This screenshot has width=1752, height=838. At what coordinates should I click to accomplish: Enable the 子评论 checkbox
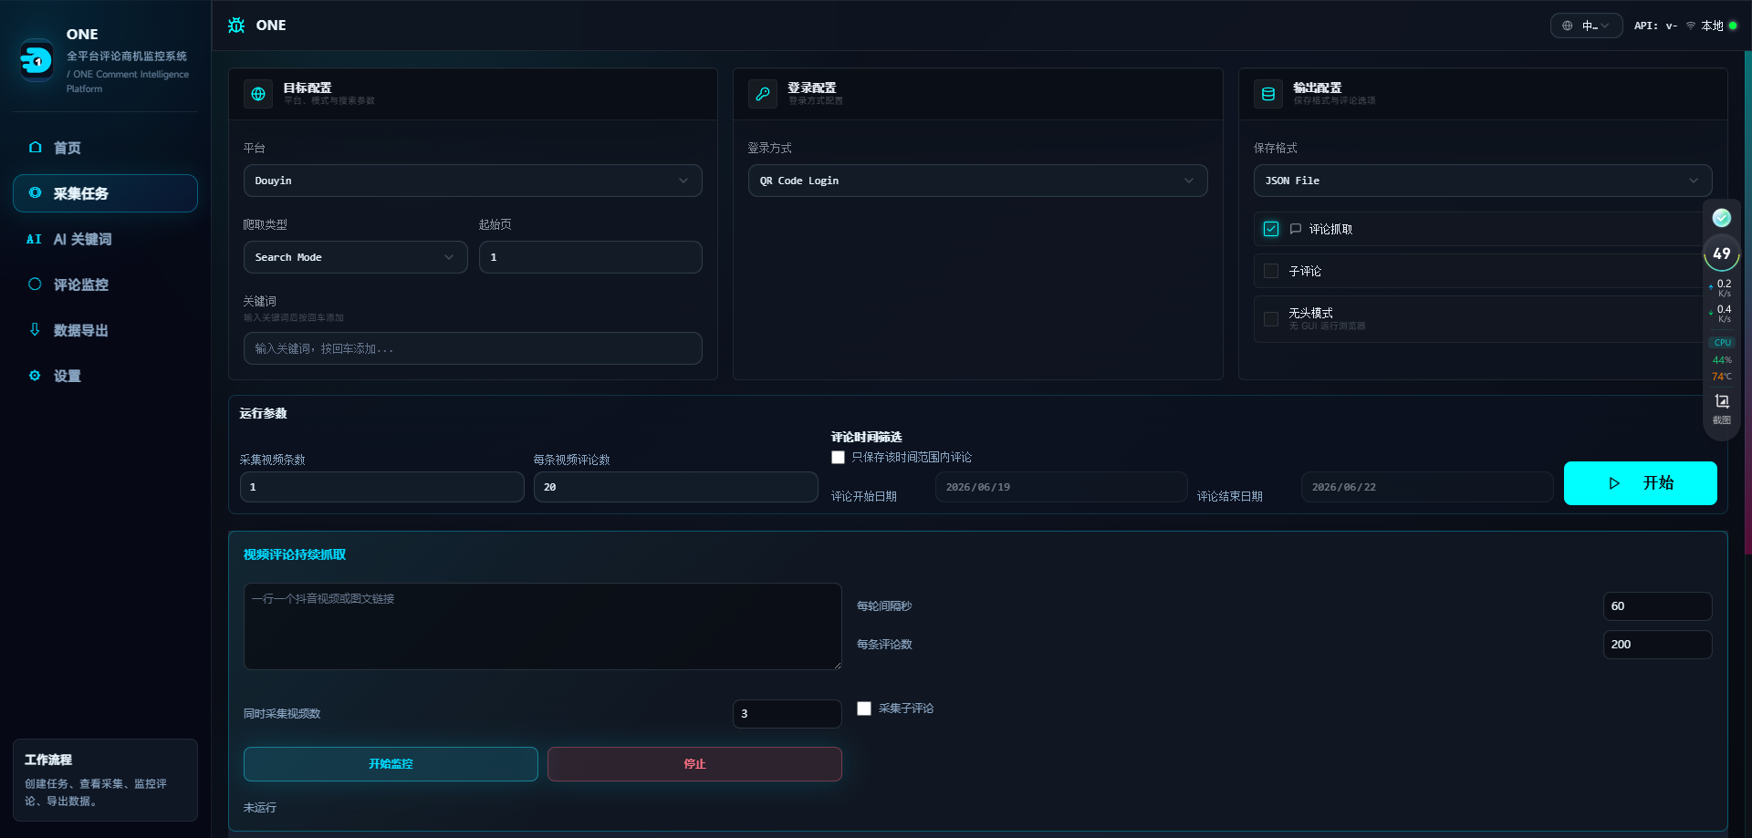[x=1271, y=271]
